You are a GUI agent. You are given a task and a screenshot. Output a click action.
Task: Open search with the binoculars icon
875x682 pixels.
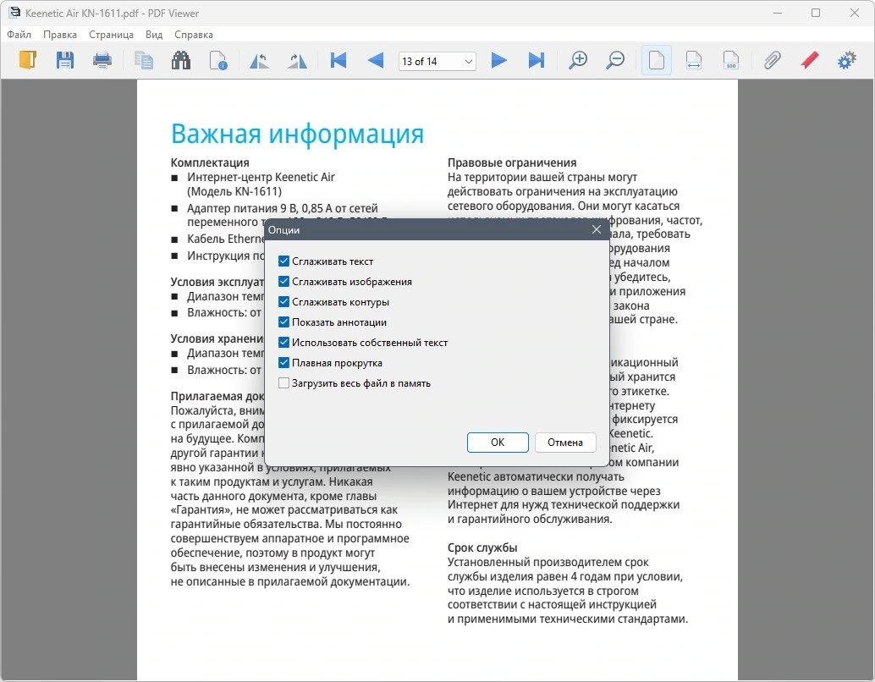coord(181,60)
